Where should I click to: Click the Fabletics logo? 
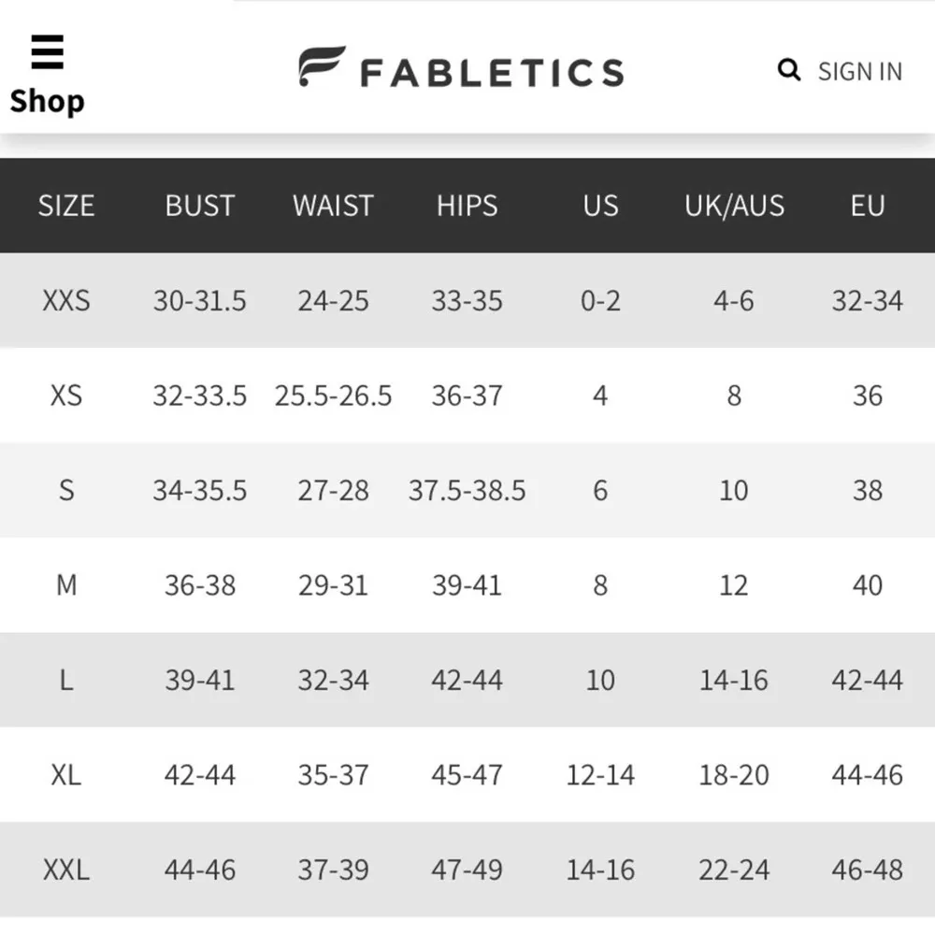point(461,68)
